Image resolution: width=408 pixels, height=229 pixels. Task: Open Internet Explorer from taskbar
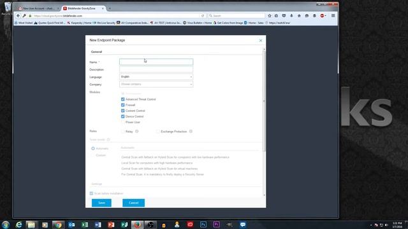[x=18, y=225]
